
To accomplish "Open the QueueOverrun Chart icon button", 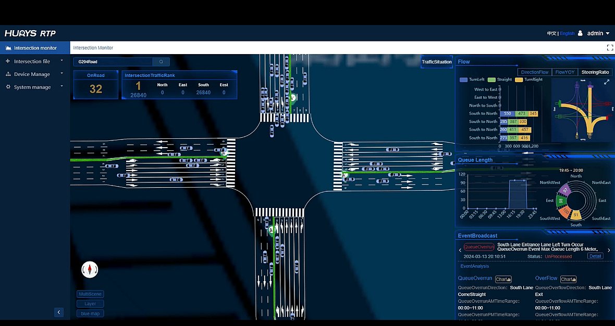I will [503, 279].
